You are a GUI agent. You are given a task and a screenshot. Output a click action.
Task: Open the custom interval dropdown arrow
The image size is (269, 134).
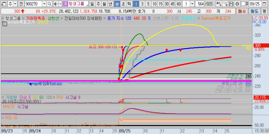tap(192, 3)
